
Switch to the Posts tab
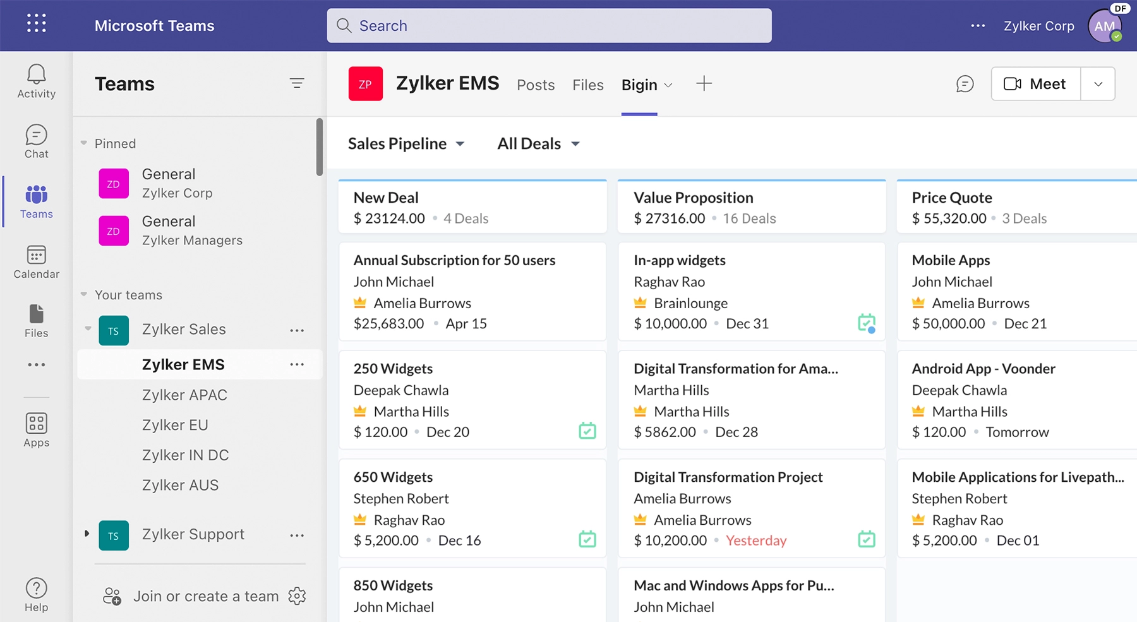click(x=536, y=85)
